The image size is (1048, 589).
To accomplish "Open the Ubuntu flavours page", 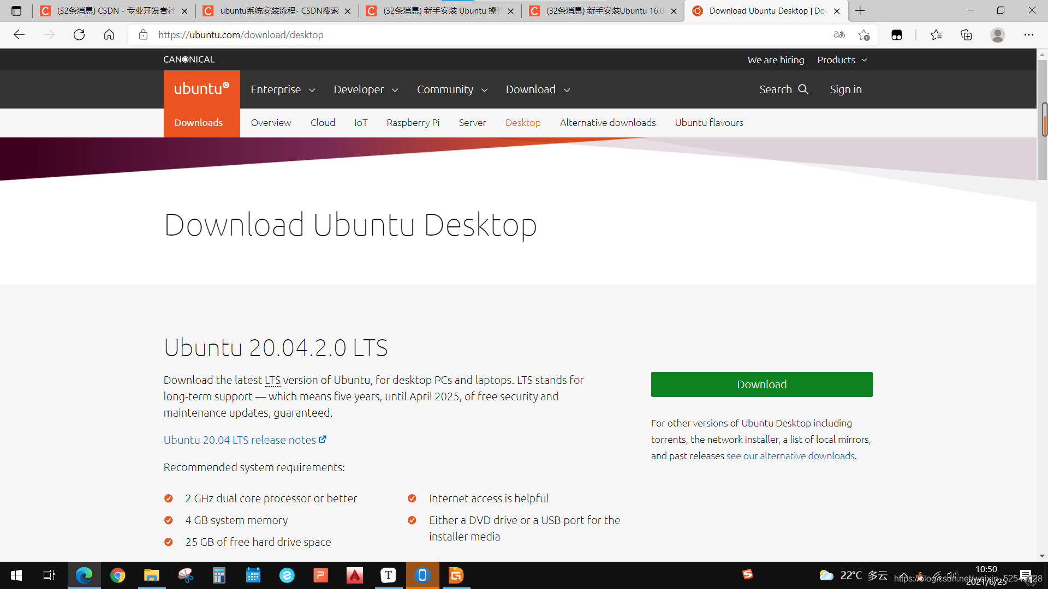I will (x=709, y=123).
